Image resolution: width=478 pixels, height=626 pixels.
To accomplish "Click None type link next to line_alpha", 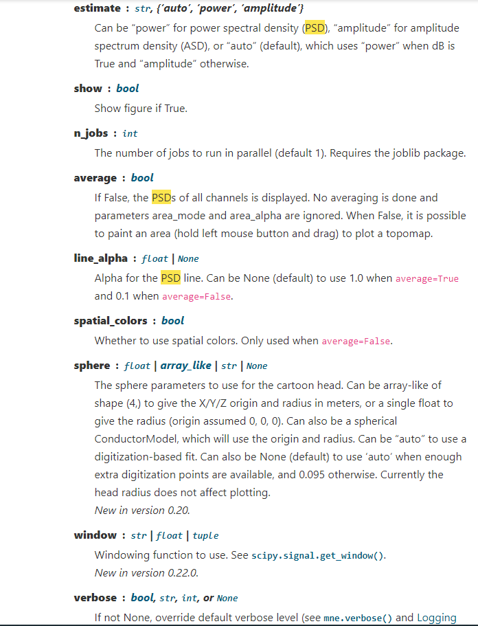I will click(188, 258).
